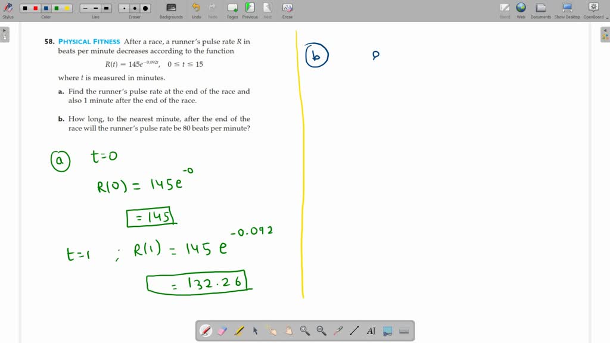Screen dimensions: 610x343
Task: Add a new page with Pages button
Action: (232, 9)
